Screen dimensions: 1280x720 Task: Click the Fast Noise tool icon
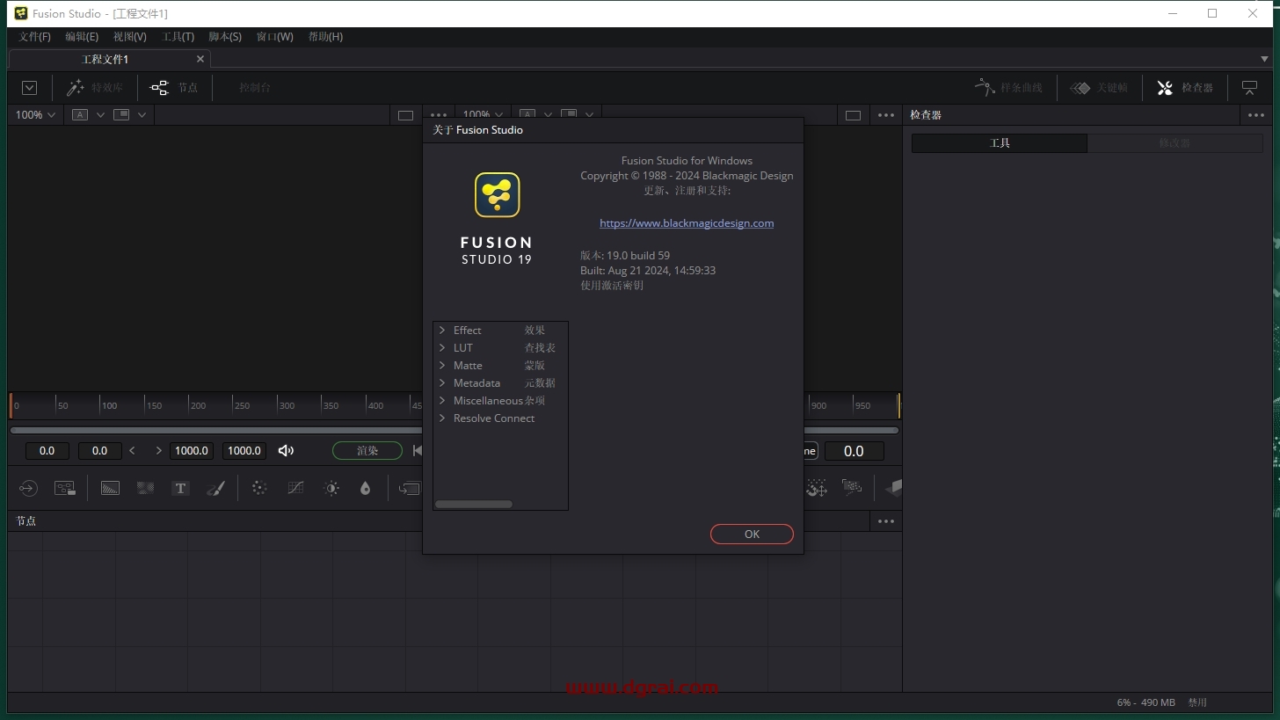(x=145, y=488)
